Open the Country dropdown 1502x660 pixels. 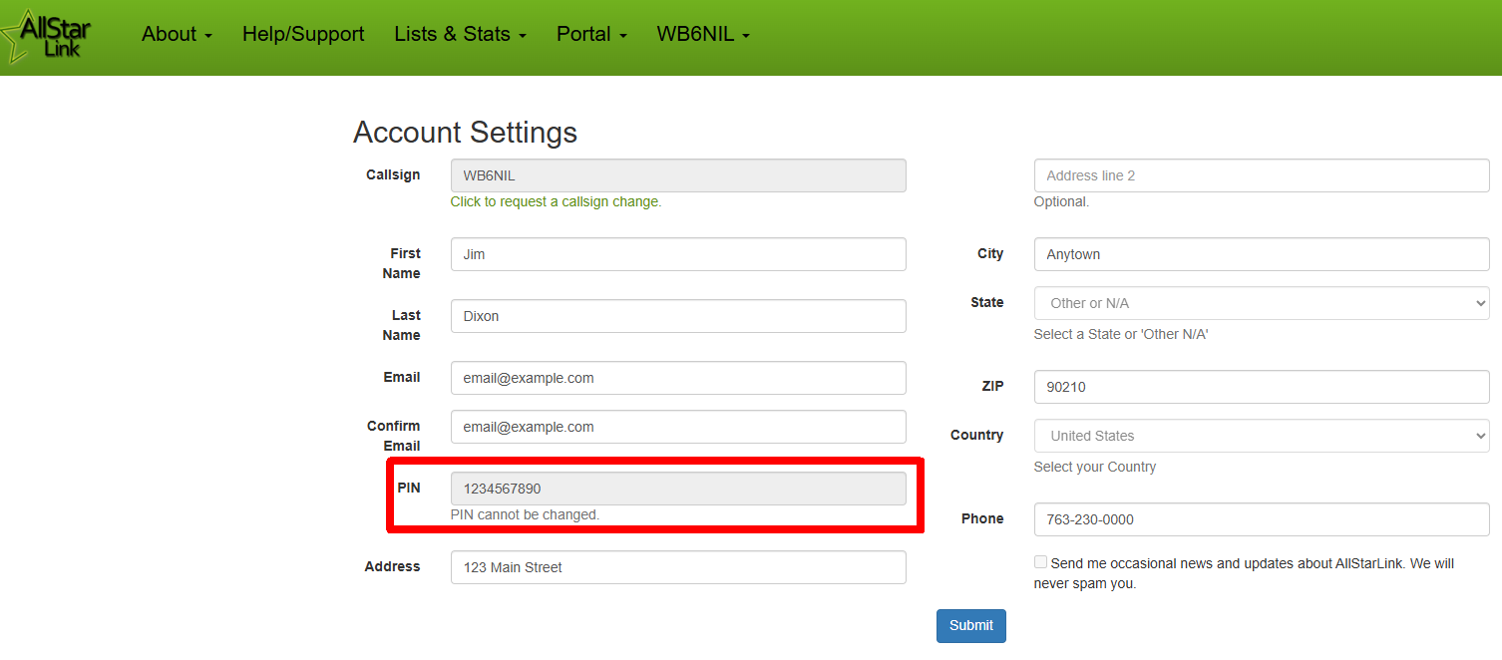coord(1262,436)
